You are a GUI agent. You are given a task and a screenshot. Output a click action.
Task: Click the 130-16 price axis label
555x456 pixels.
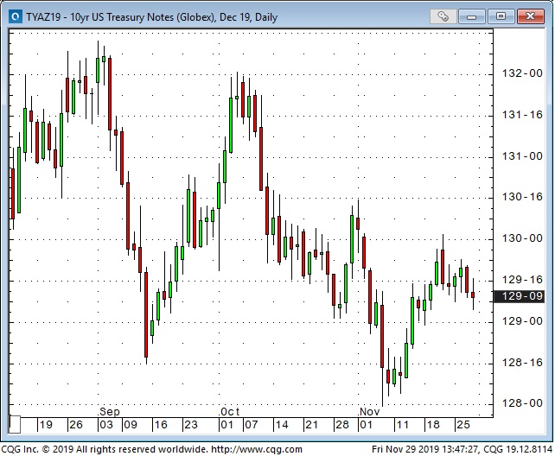(x=522, y=197)
